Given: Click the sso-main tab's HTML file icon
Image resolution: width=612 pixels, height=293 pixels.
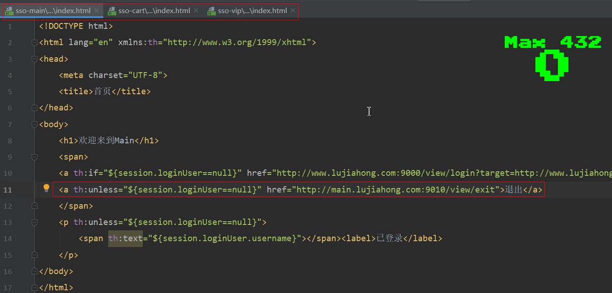Looking at the screenshot, I should (9, 11).
